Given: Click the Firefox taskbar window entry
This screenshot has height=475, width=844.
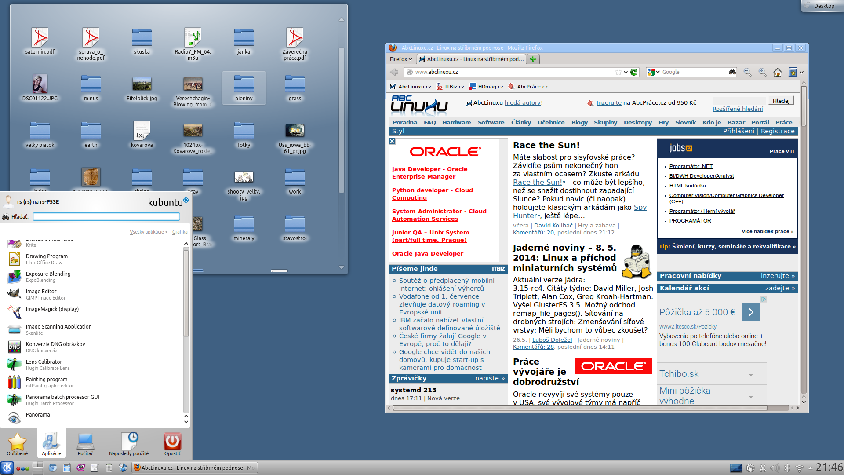Looking at the screenshot, I should (x=194, y=468).
